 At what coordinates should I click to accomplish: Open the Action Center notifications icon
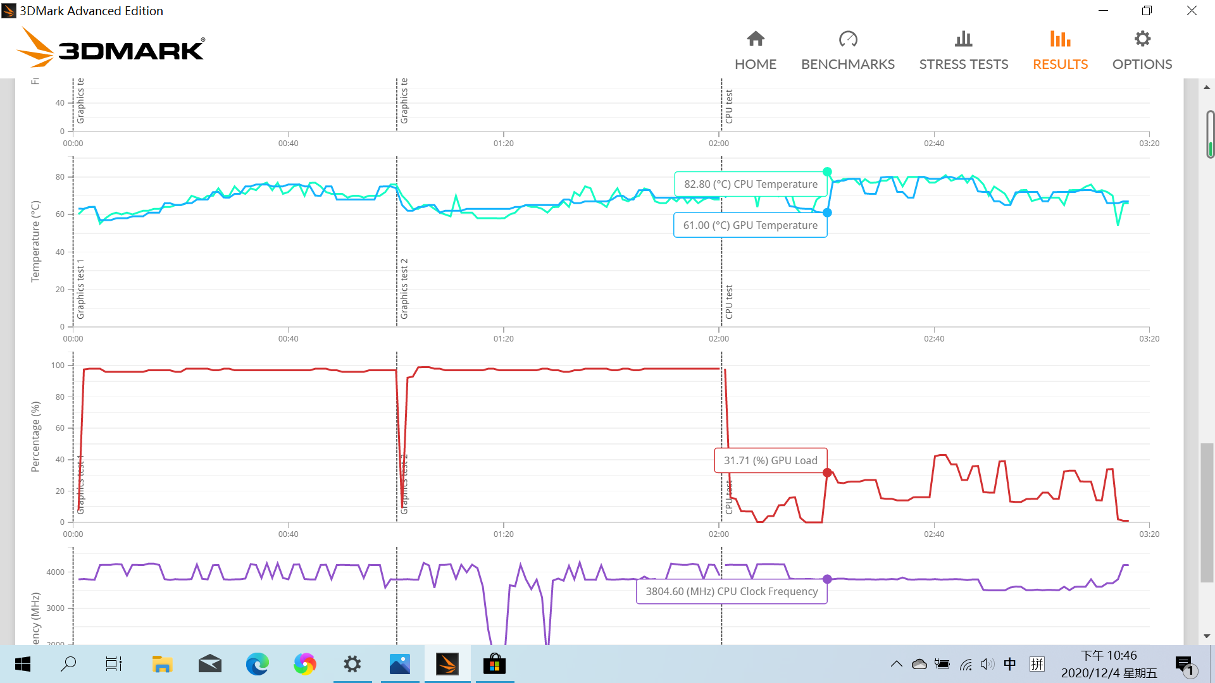[1186, 665]
